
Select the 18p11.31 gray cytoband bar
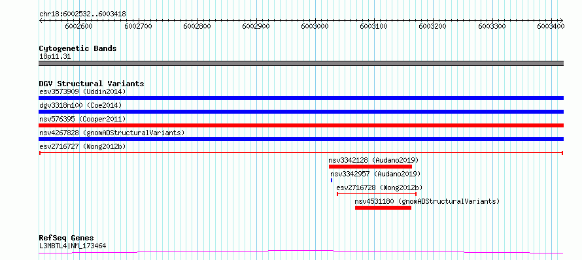pos(301,63)
